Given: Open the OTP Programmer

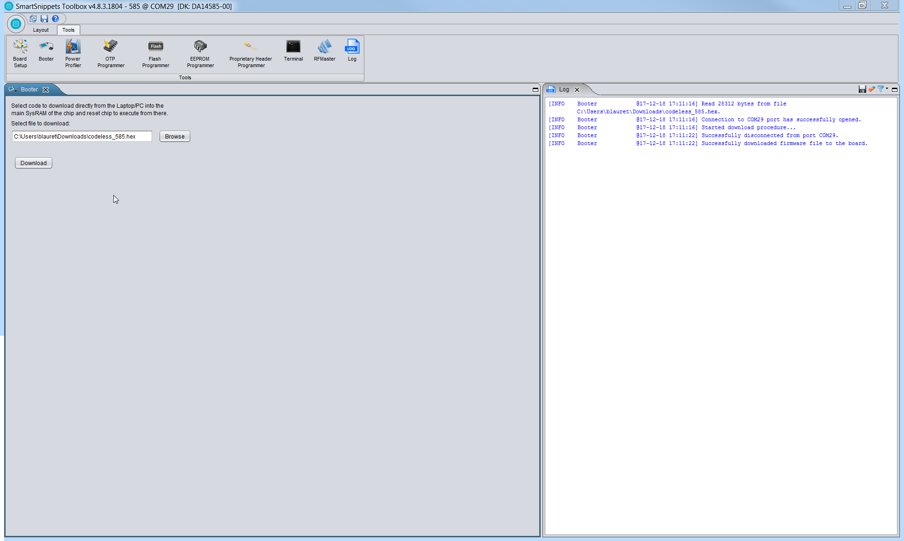Looking at the screenshot, I should pyautogui.click(x=111, y=54).
